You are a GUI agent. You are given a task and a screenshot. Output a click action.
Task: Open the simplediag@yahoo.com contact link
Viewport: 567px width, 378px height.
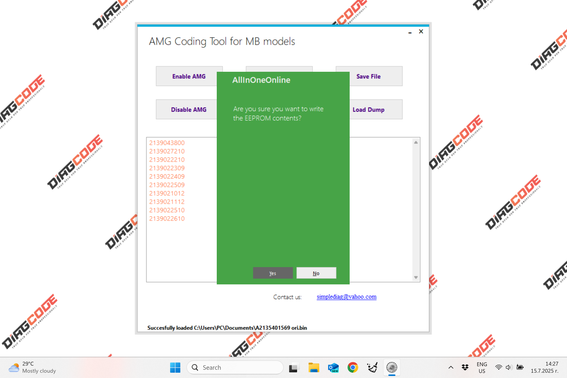pyautogui.click(x=346, y=297)
